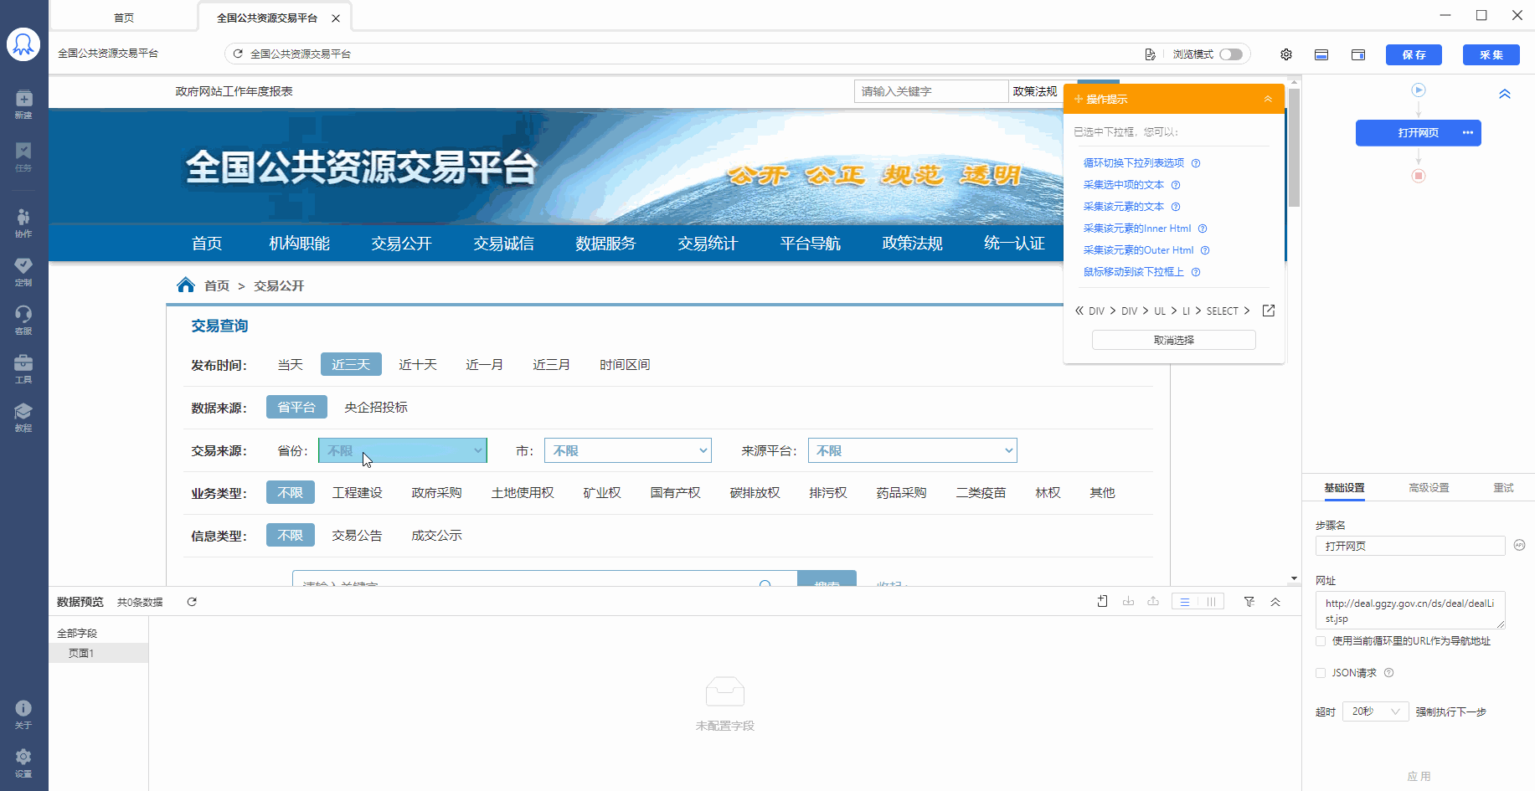Switch to the 首页 tab
Viewport: 1535px width, 791px height.
124,18
